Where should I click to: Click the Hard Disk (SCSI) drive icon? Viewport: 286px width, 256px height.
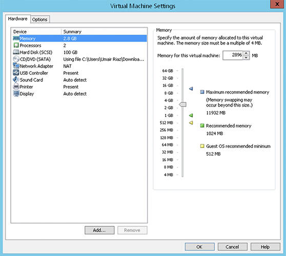click(x=16, y=52)
